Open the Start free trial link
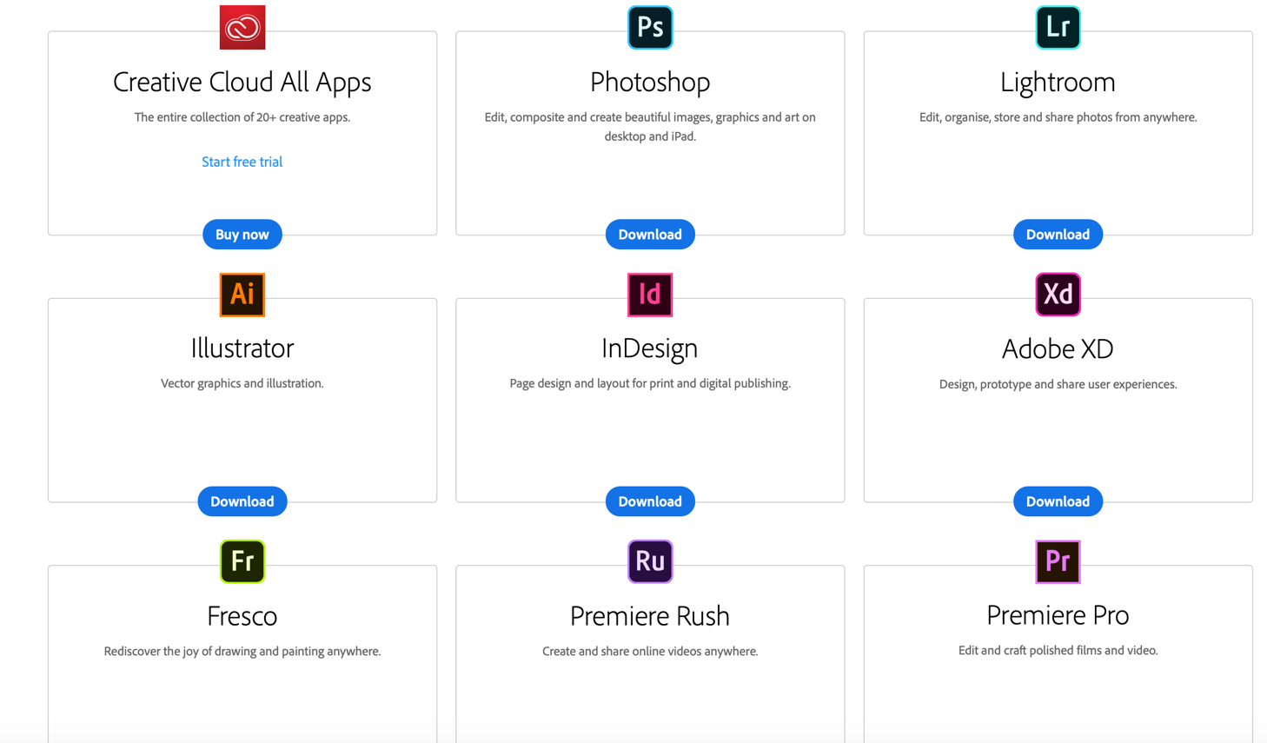1267x743 pixels. click(242, 162)
